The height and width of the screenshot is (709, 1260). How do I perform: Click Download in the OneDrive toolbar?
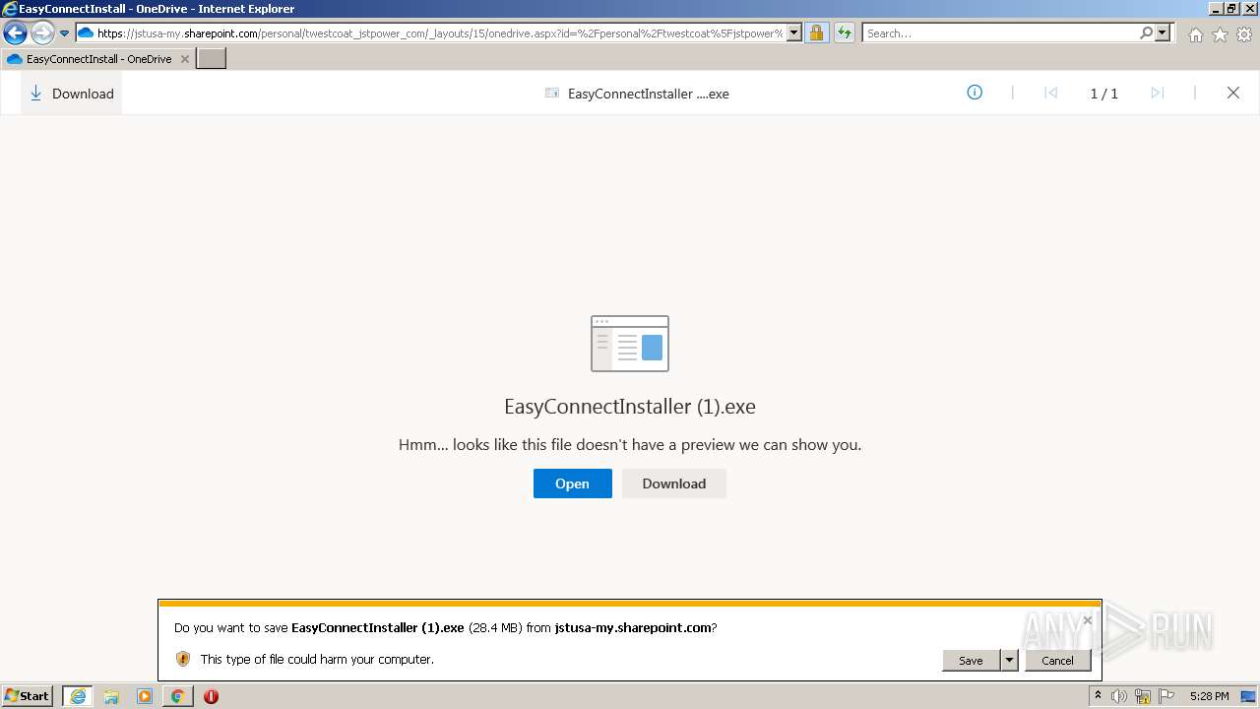tap(71, 94)
